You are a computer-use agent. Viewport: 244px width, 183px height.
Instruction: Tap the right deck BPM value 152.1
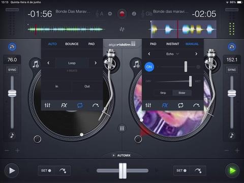pyautogui.click(x=232, y=59)
